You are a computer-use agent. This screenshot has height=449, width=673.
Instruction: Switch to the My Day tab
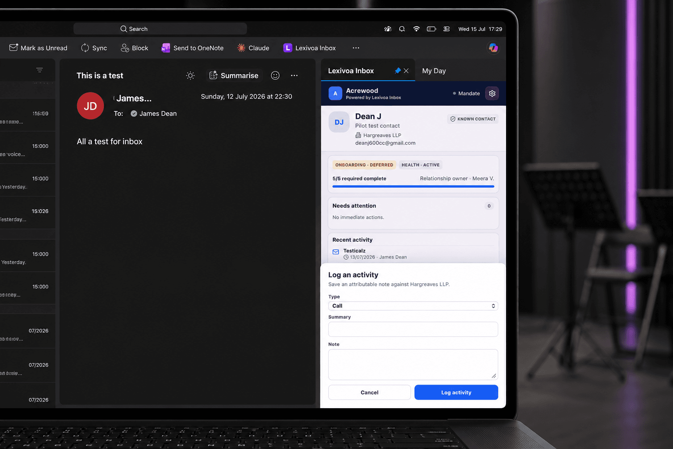click(x=434, y=71)
